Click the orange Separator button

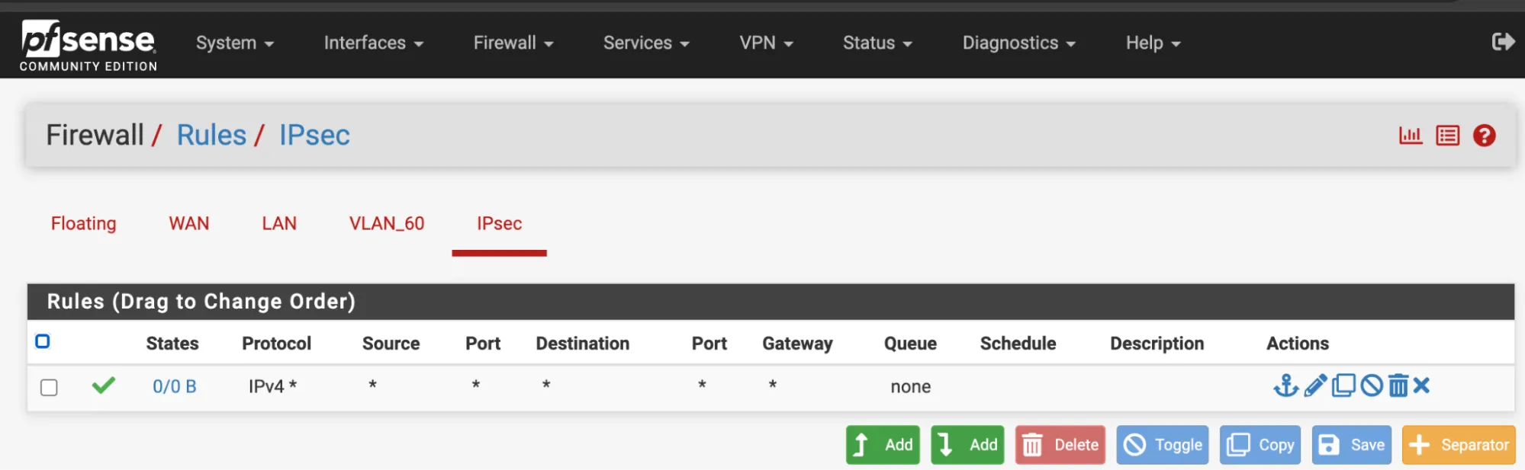pos(1459,445)
